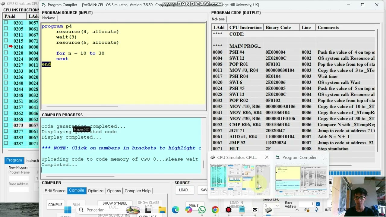Click the blue progress bar in CPU Simulator
The height and width of the screenshot is (217, 386).
[355, 173]
